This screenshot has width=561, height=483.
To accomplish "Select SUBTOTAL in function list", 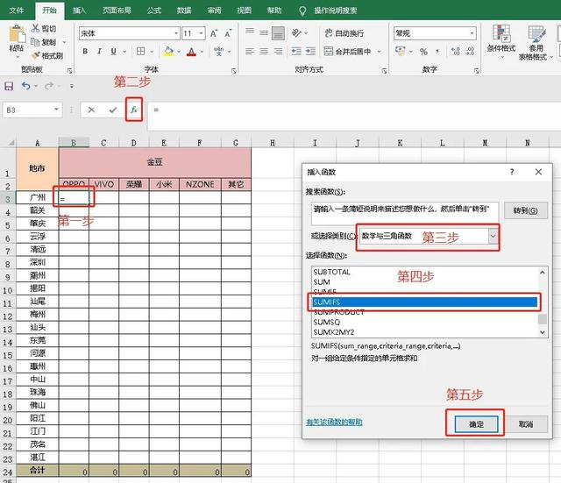I will [x=424, y=272].
